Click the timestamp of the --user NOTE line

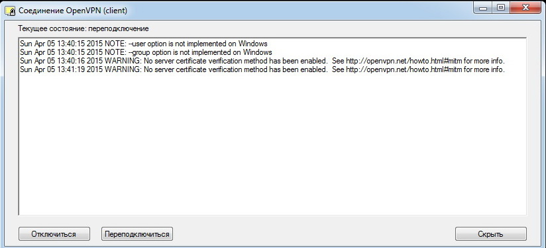coord(62,44)
